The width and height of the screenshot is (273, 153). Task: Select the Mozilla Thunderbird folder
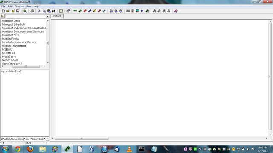[14, 46]
